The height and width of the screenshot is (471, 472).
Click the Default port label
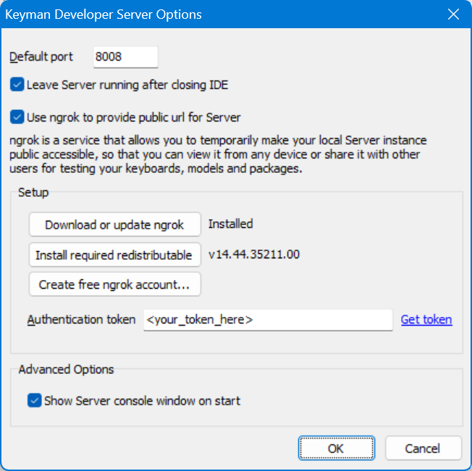[41, 57]
